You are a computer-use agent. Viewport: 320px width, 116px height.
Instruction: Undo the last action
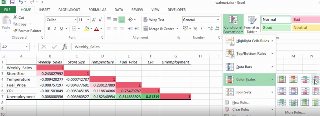(21, 2)
